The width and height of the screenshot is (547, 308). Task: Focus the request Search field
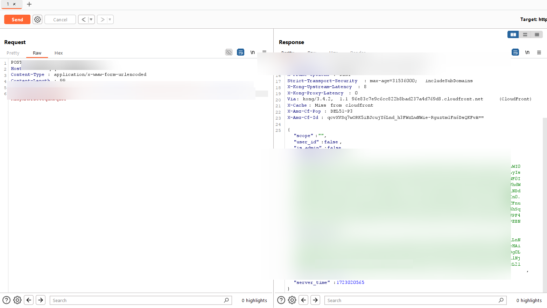(x=141, y=300)
